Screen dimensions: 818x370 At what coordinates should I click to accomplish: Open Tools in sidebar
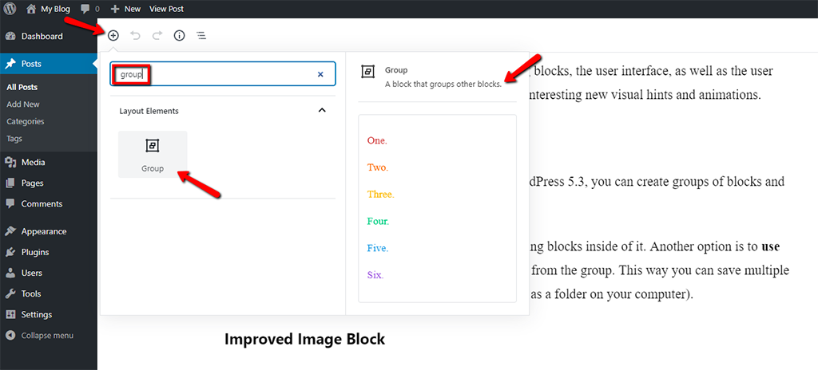(x=49, y=294)
